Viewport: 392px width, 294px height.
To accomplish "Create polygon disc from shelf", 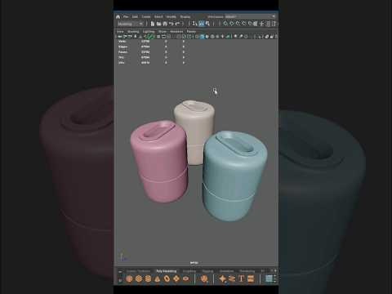I will tap(186, 278).
